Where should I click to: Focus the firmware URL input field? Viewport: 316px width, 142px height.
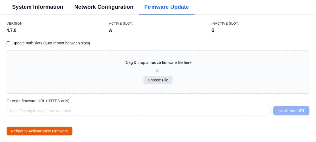click(139, 111)
